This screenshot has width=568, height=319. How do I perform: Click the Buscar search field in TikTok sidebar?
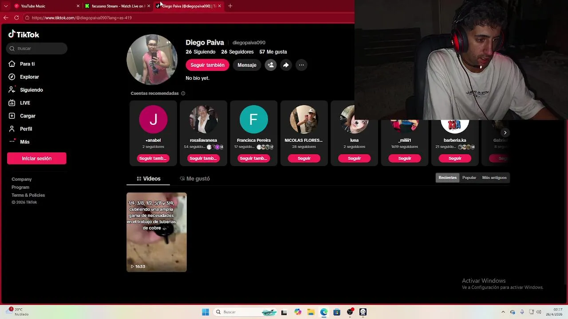click(37, 48)
